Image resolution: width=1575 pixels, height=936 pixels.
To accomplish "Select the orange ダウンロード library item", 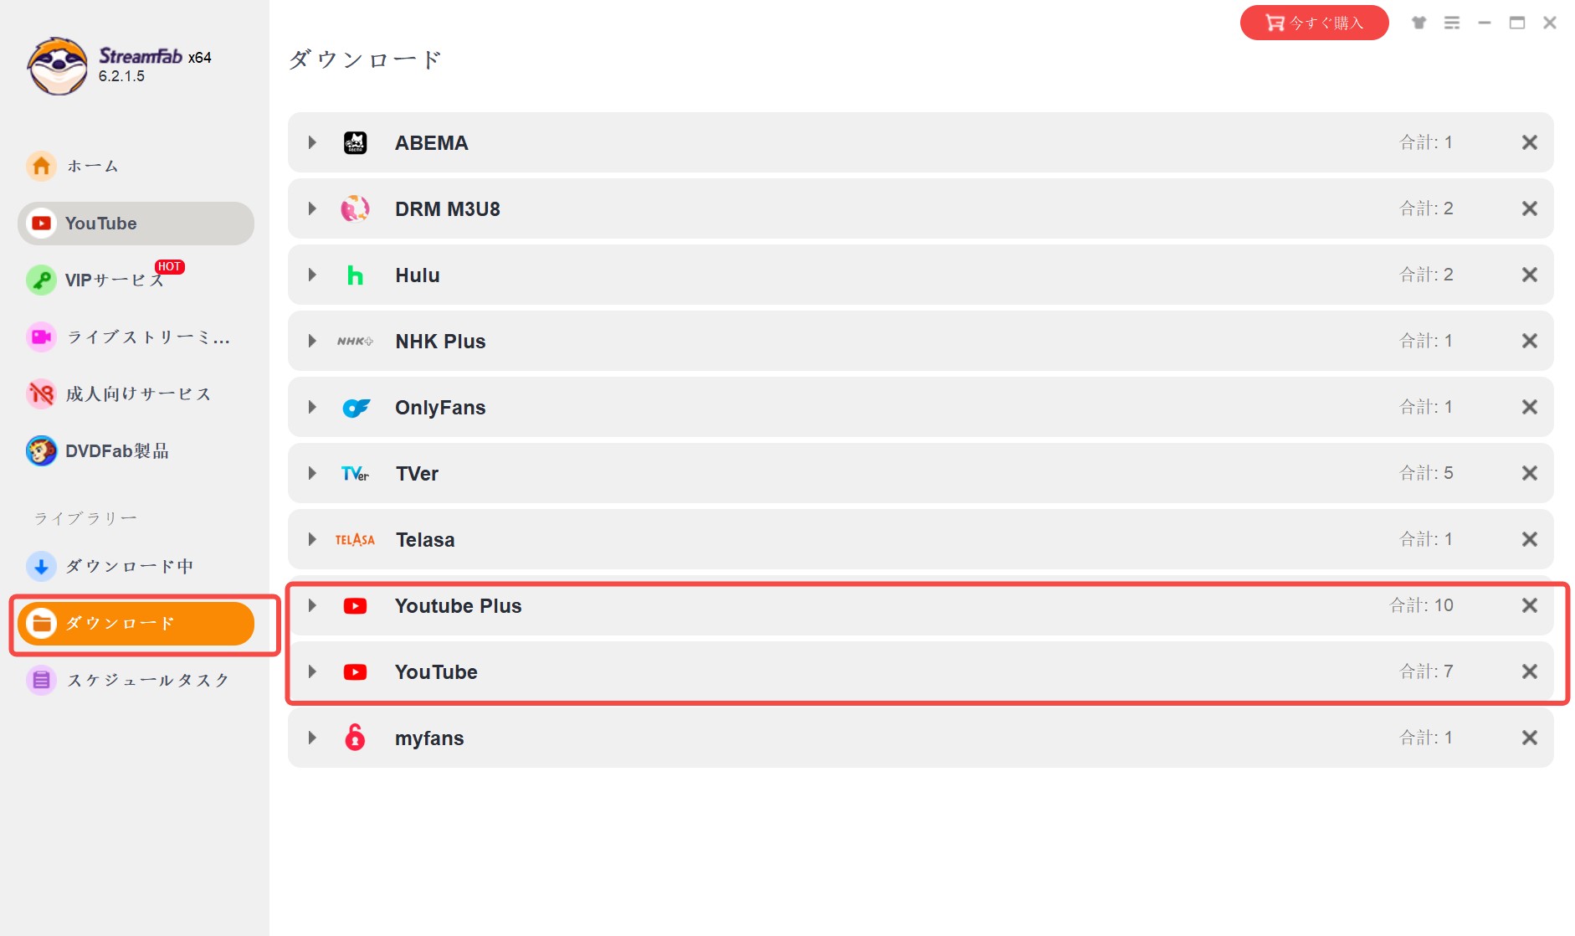I will (x=136, y=624).
